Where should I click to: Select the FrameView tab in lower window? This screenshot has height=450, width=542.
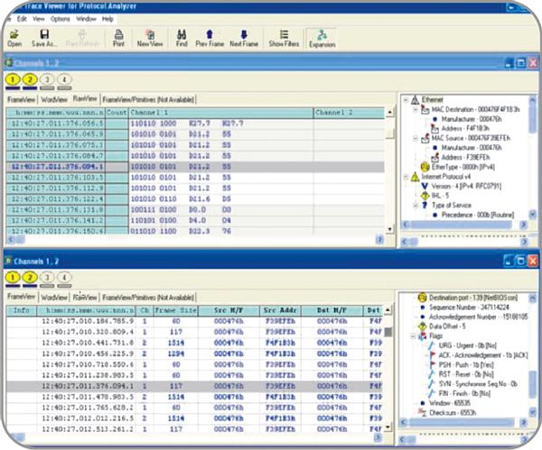(x=21, y=297)
